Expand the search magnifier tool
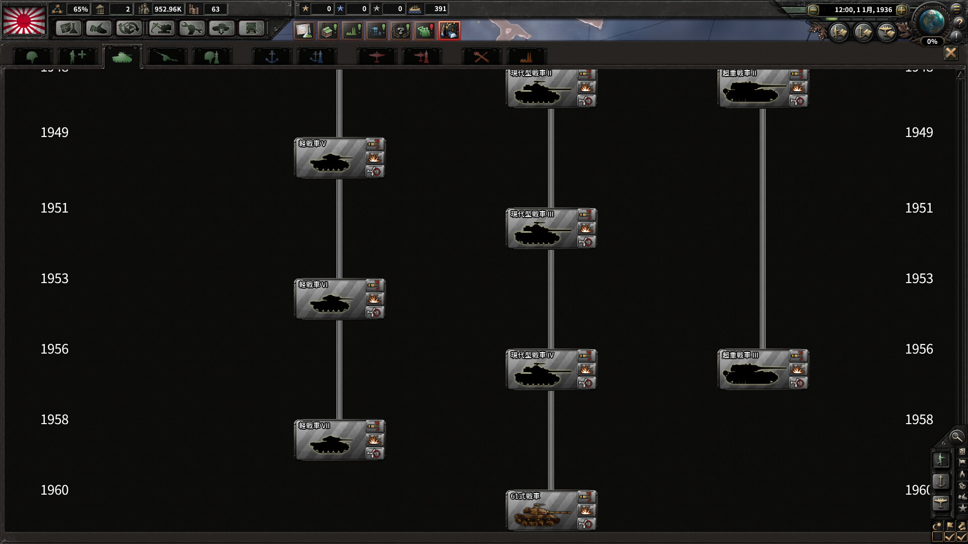 tap(956, 437)
